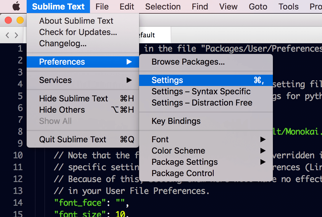Click the text "in your User File Preferences."
Viewport: 322px width, 217px height.
click(139, 191)
